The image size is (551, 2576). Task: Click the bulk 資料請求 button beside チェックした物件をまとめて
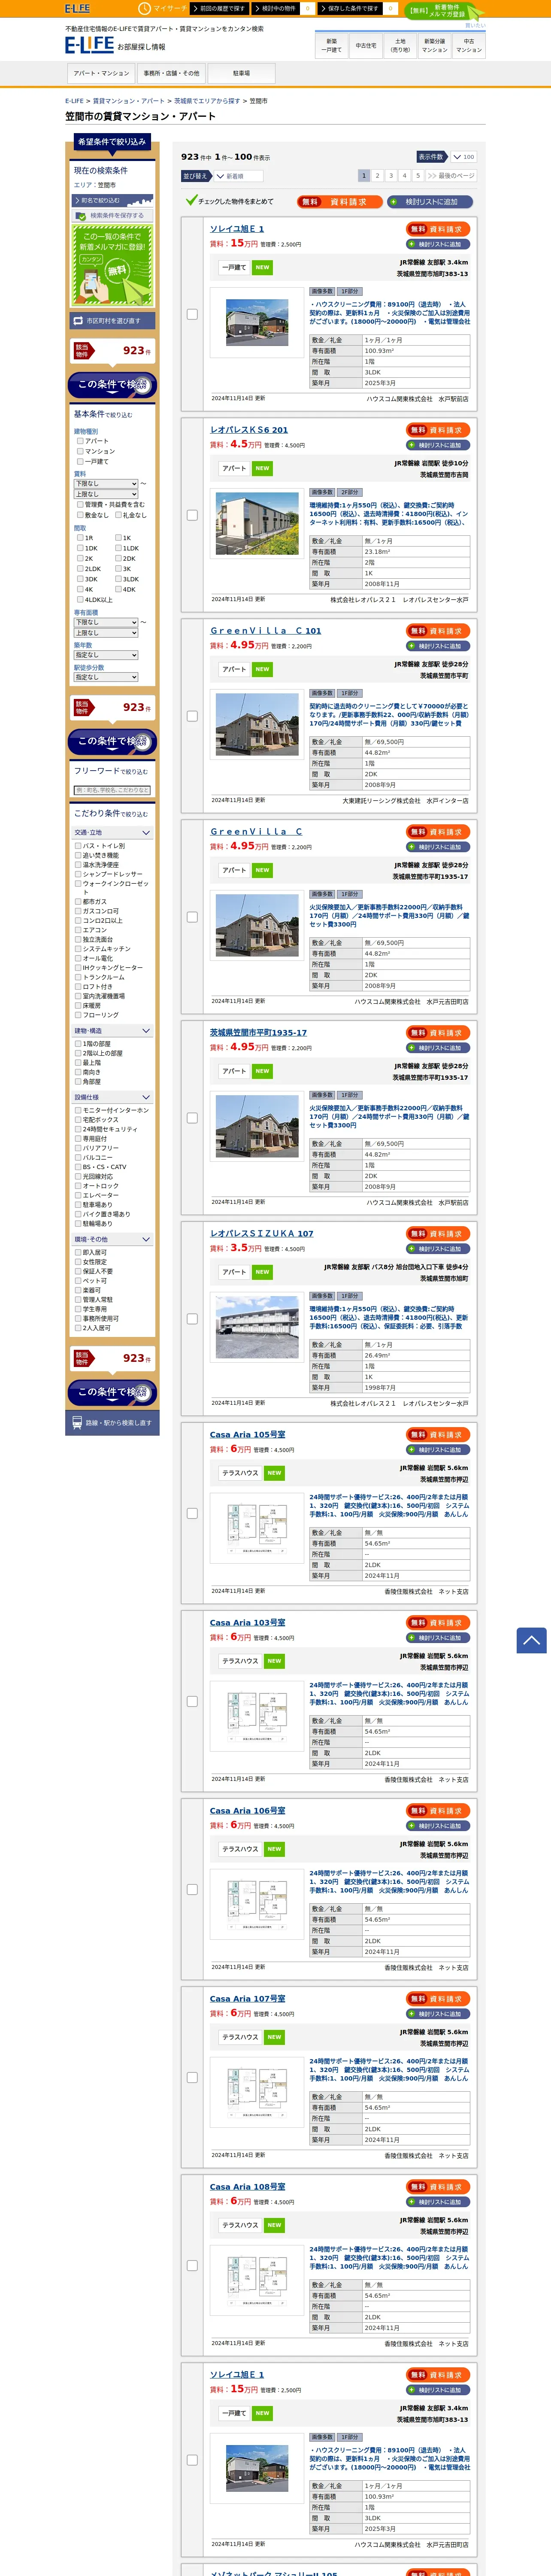pos(339,202)
